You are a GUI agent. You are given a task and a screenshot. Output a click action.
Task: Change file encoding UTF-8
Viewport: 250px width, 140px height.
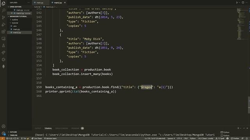(179, 138)
